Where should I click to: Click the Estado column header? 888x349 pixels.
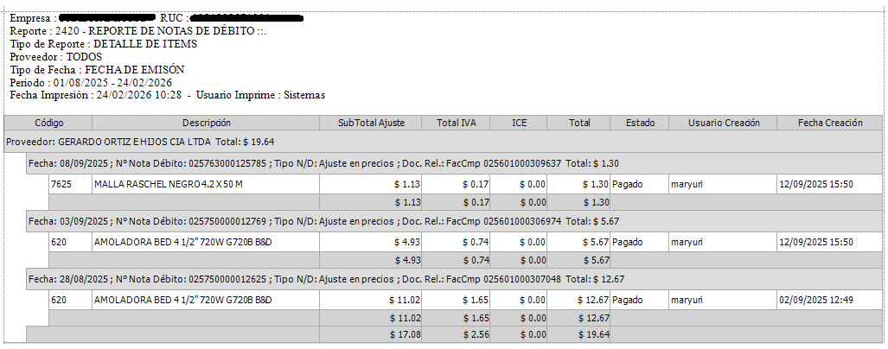[x=640, y=123]
